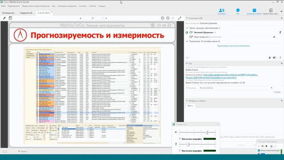Image resolution: width=284 pixels, height=160 pixels.
Task: Go to previous slide arrow
Action: click(x=80, y=18)
